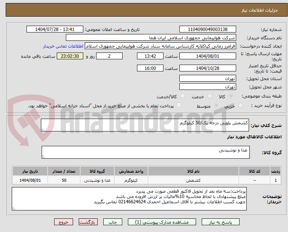Click the کشمش item name cell
This screenshot has width=288, height=232.
[193, 180]
